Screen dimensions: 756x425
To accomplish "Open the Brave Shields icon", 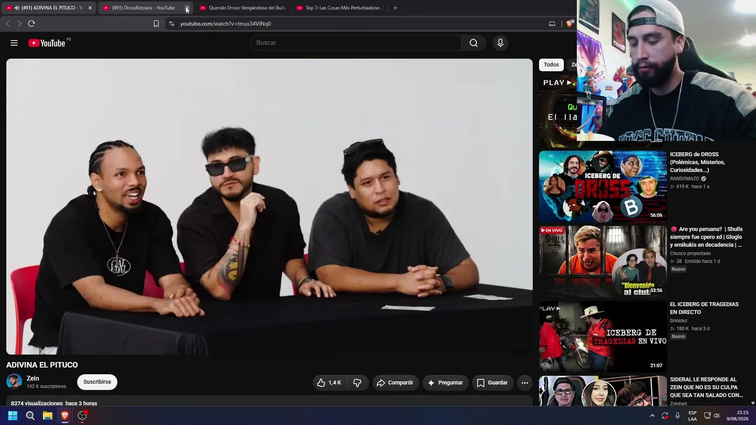I will (569, 24).
